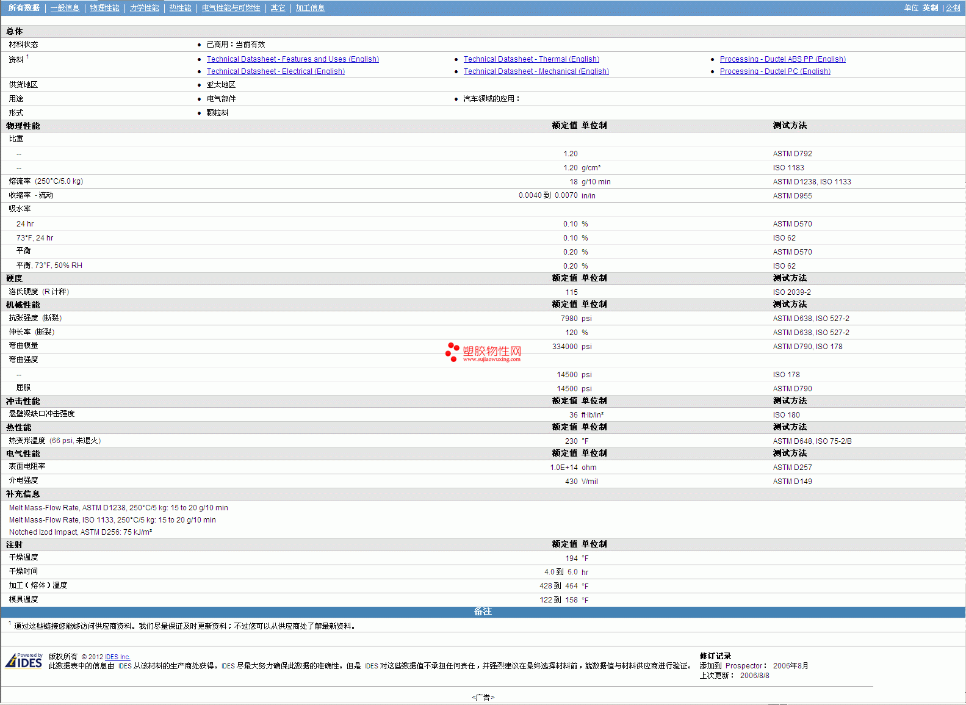Image resolution: width=966 pixels, height=705 pixels.
Task: Switch units to 公制
Action: pyautogui.click(x=953, y=8)
